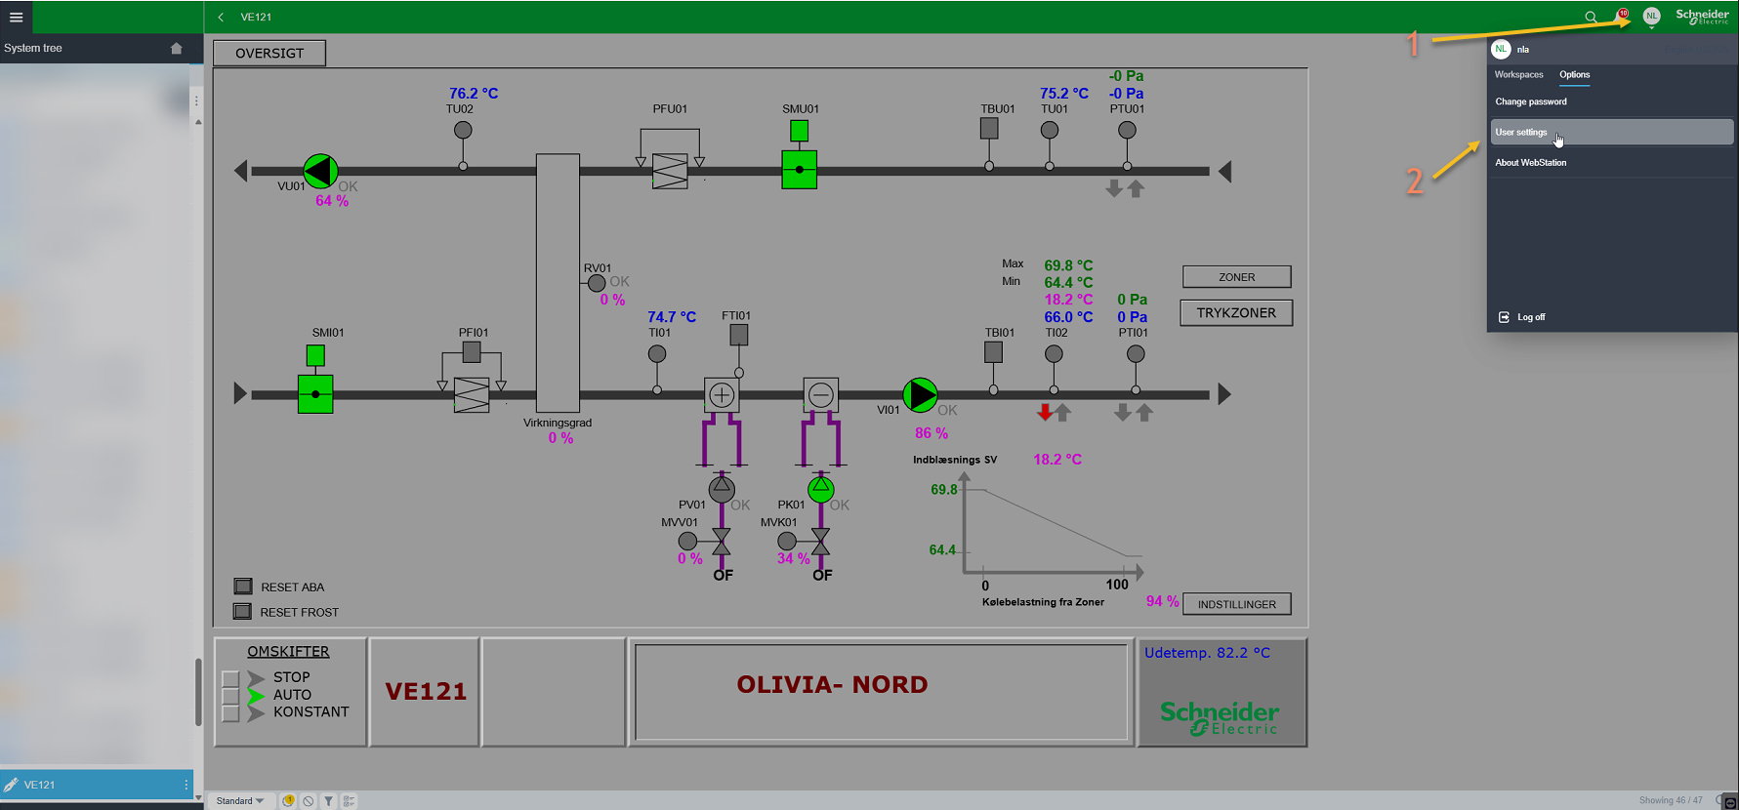
Task: Click the FTI01 frost sensor square
Action: (739, 335)
